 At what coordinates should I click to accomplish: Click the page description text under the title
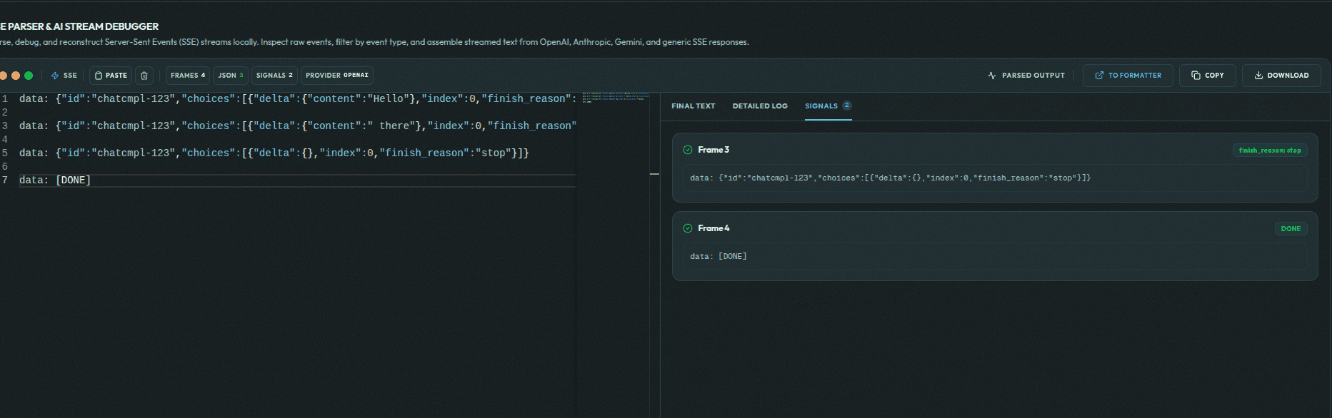tap(374, 42)
